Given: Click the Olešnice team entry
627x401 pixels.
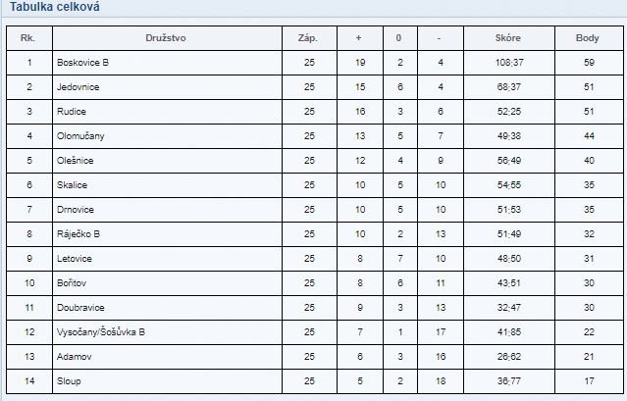Looking at the screenshot, I should pyautogui.click(x=76, y=161).
